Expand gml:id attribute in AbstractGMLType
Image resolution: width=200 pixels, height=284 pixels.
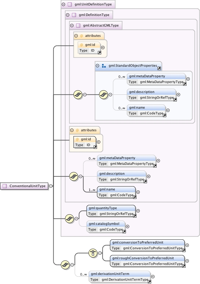click(x=103, y=47)
